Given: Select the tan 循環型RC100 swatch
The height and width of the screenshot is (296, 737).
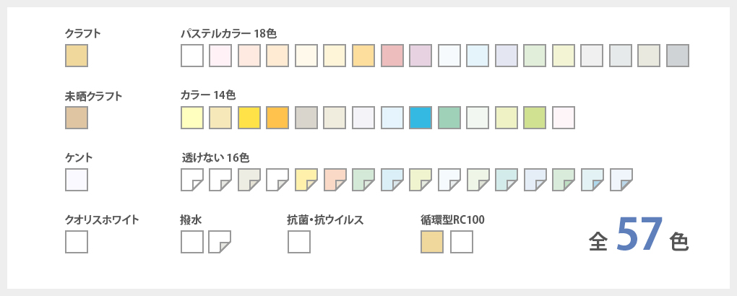Looking at the screenshot, I should (x=432, y=242).
